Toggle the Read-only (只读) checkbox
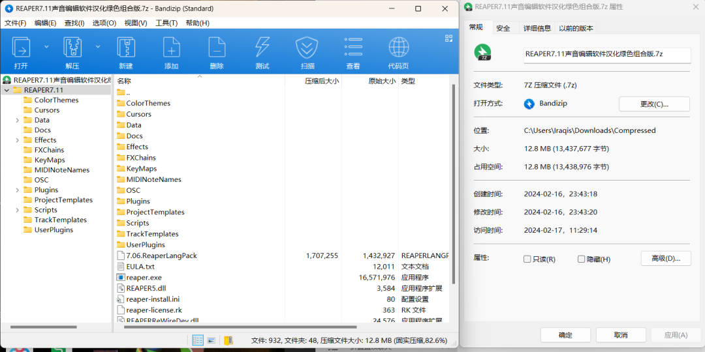 [527, 259]
